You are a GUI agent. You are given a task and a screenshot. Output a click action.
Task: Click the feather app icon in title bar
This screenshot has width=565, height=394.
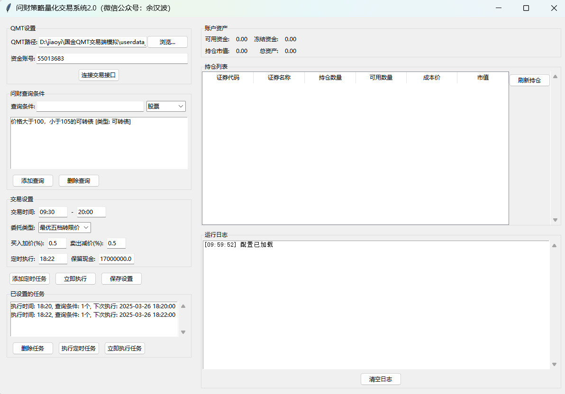[x=9, y=8]
